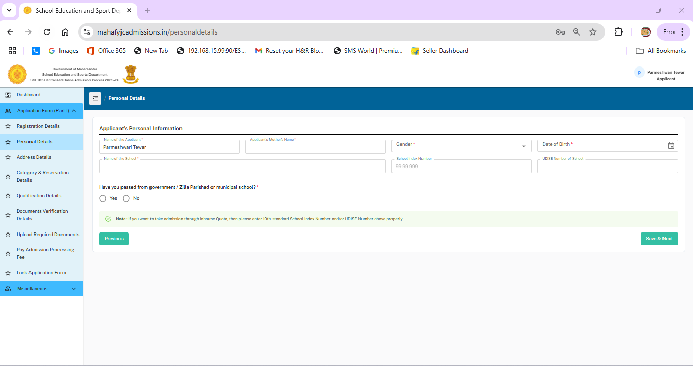Screen dimensions: 693x366
Task: Click the Dashboard grid icon
Action: (8, 95)
